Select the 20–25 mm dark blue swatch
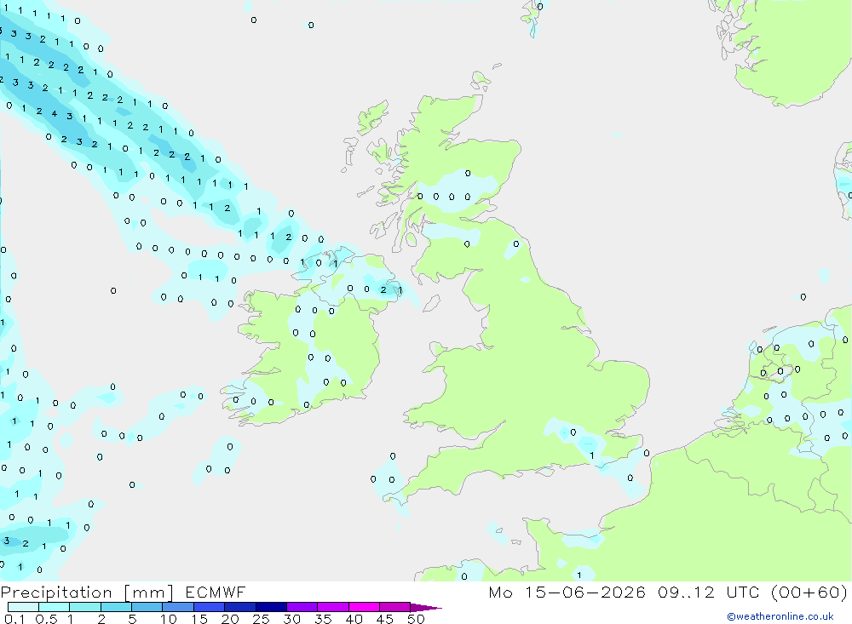The image size is (852, 624). (239, 607)
